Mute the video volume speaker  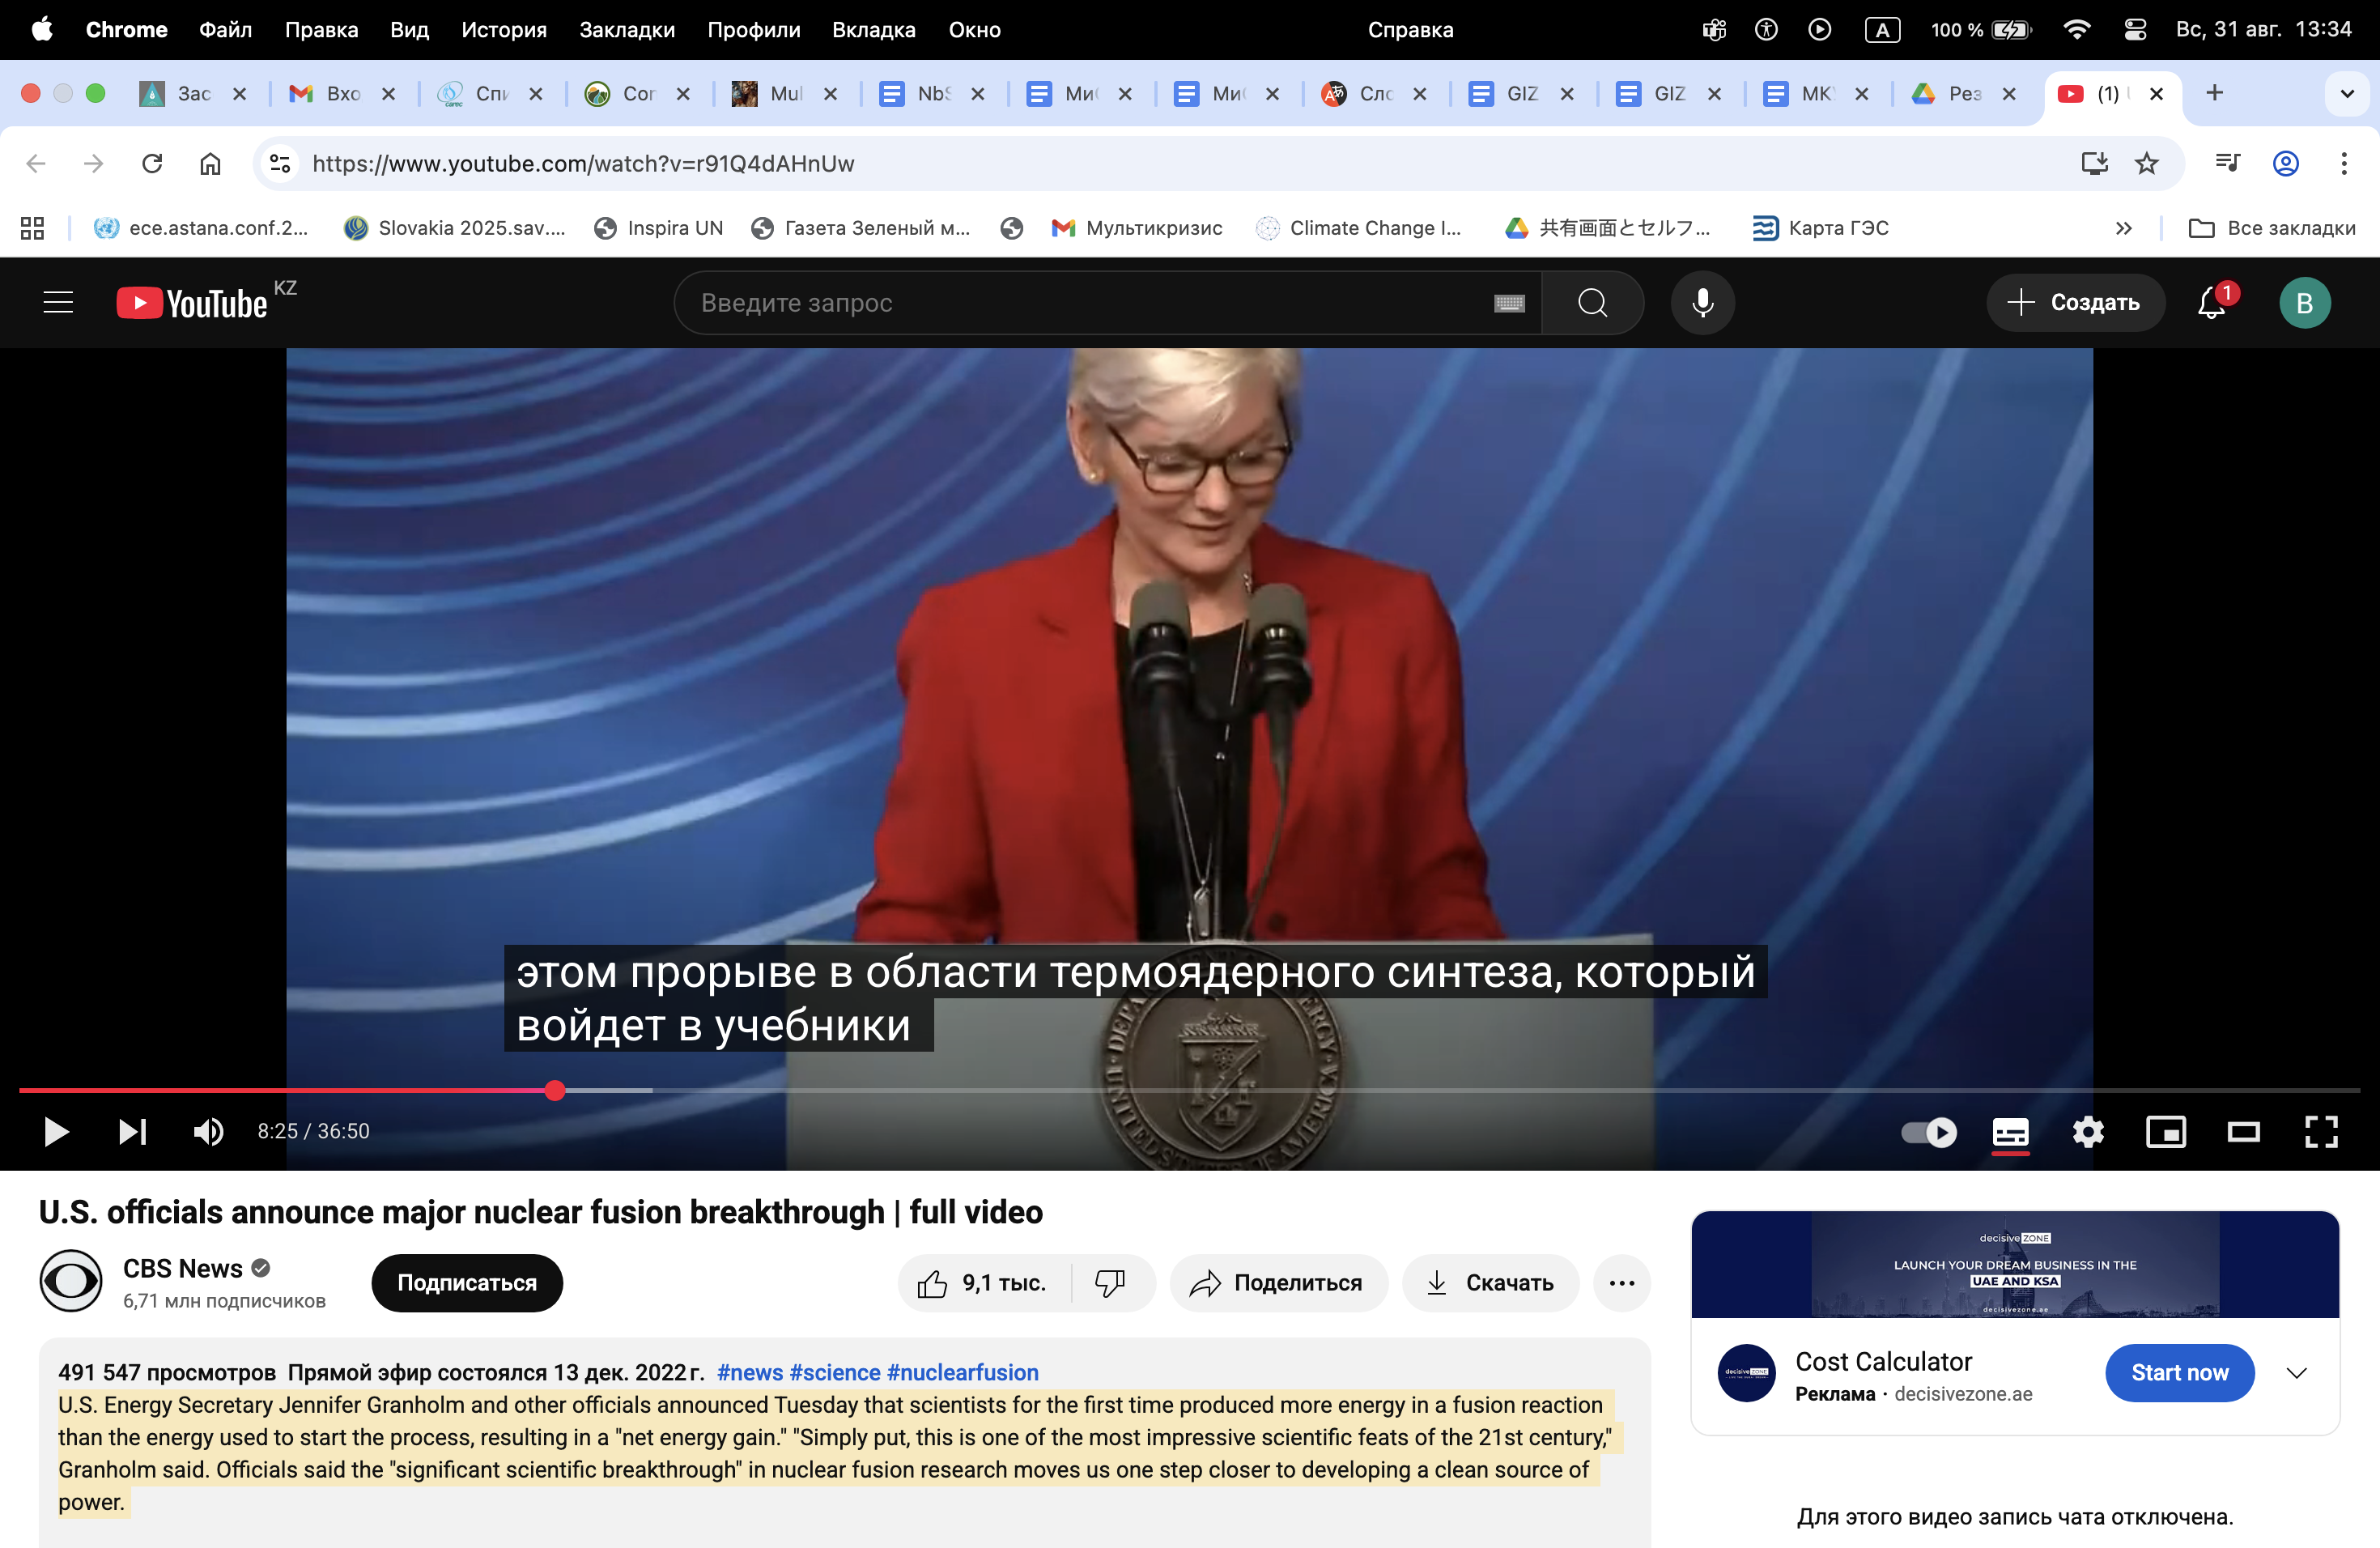pyautogui.click(x=208, y=1132)
